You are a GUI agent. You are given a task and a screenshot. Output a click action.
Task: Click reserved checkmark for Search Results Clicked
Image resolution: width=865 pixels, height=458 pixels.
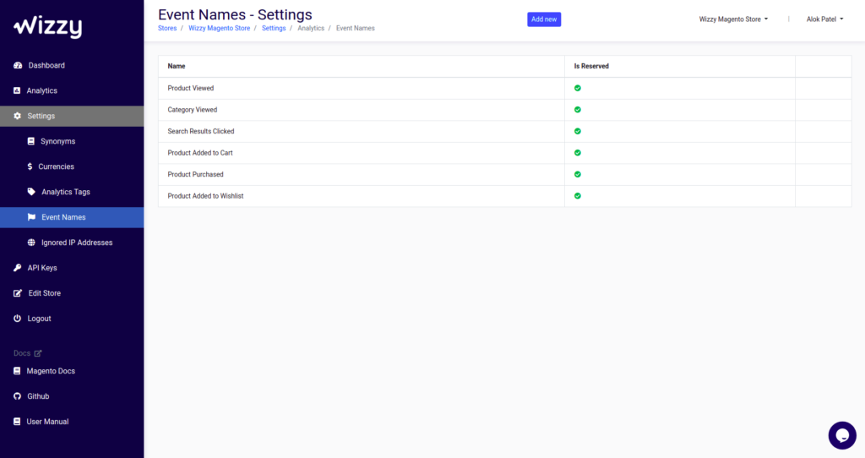578,131
